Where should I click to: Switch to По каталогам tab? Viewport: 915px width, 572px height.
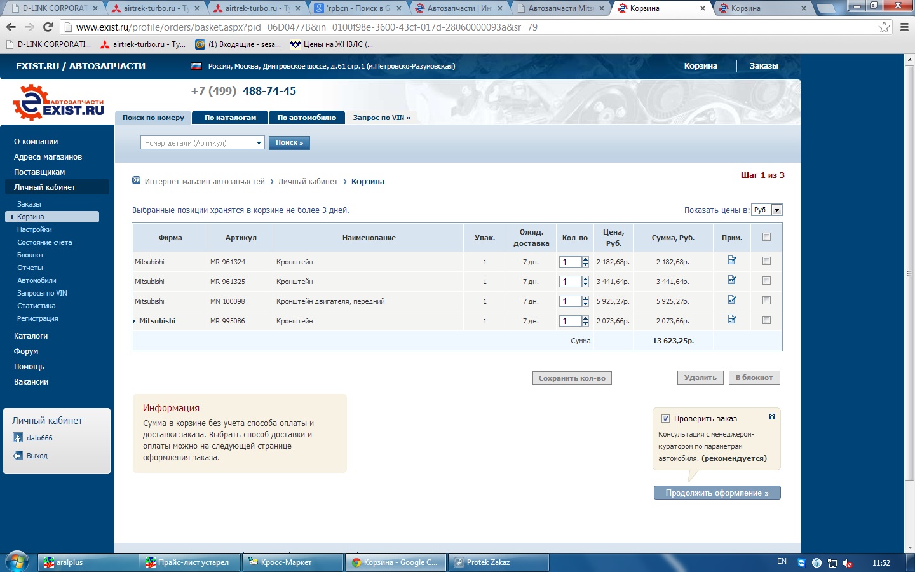pyautogui.click(x=230, y=118)
